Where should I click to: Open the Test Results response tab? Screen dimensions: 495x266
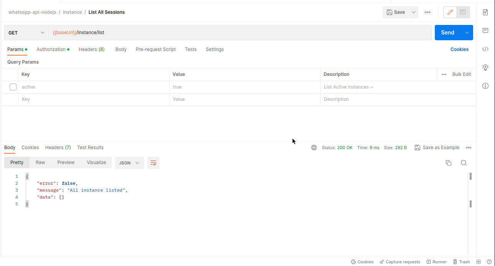pyautogui.click(x=90, y=147)
